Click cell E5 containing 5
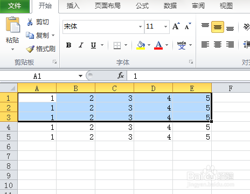Image resolution: width=250 pixels, height=194 pixels. (192, 137)
